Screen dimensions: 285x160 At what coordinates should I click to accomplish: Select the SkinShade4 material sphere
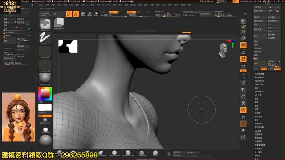45,130
